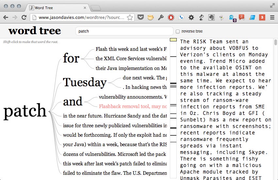Select the Word Tree browser tab
Viewport: 278px width, 180px height.
[57, 8]
